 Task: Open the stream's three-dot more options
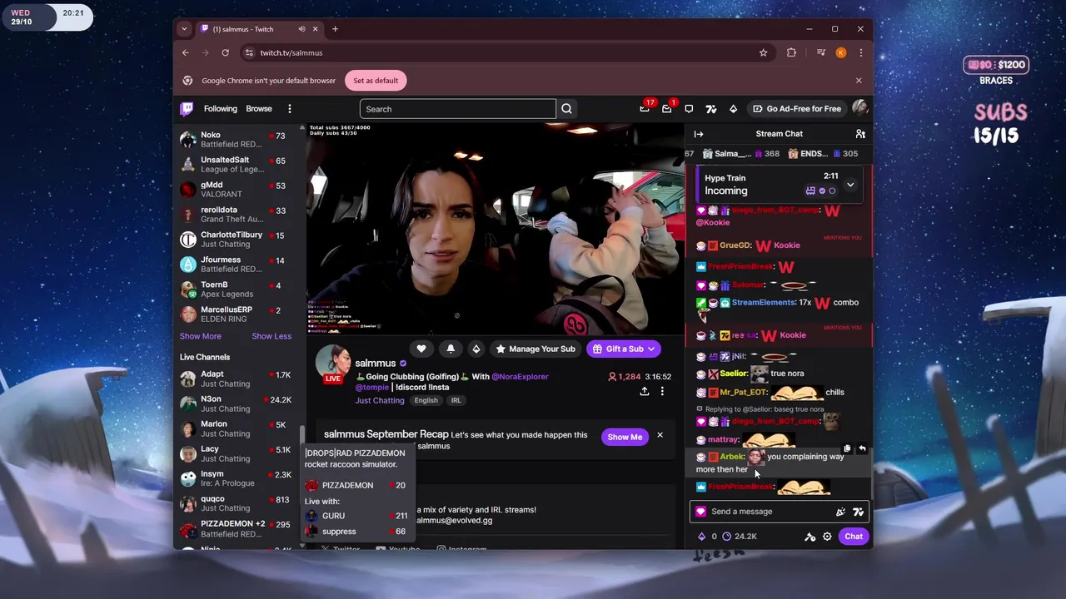coord(662,391)
